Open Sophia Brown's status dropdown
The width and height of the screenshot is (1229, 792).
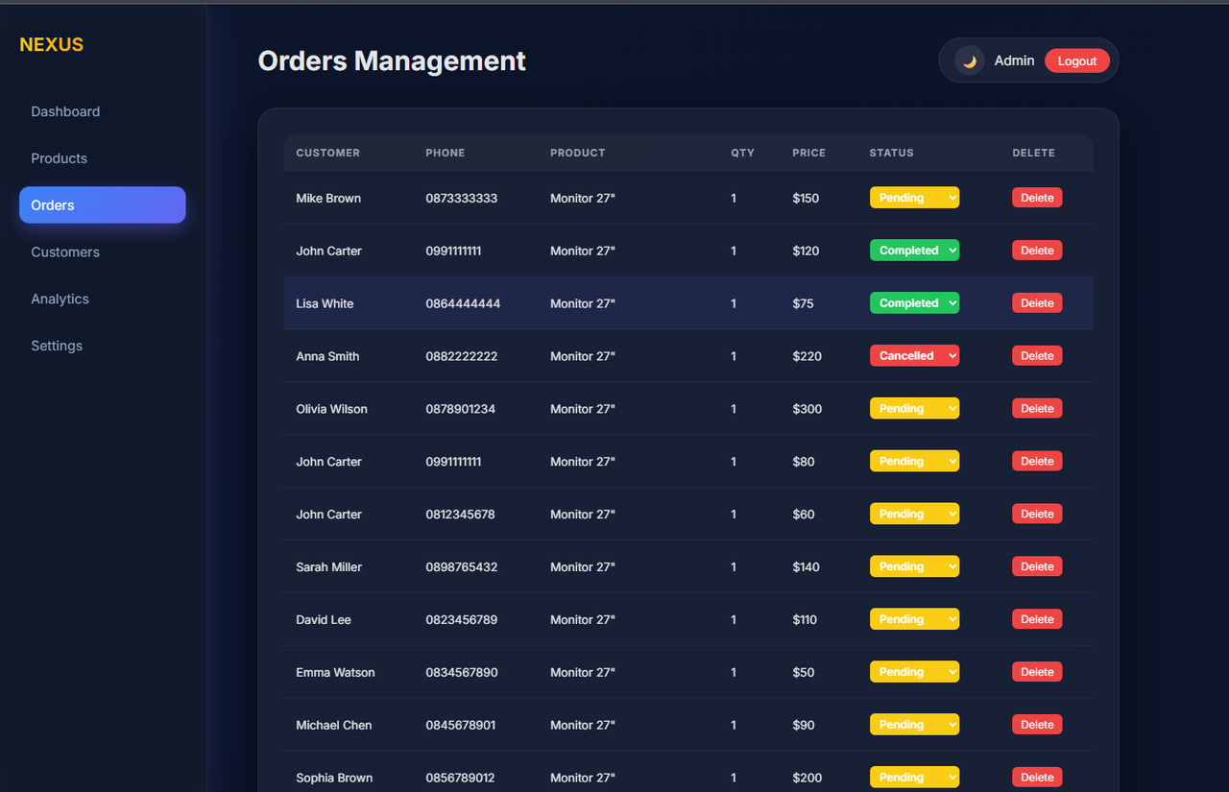[x=914, y=778]
